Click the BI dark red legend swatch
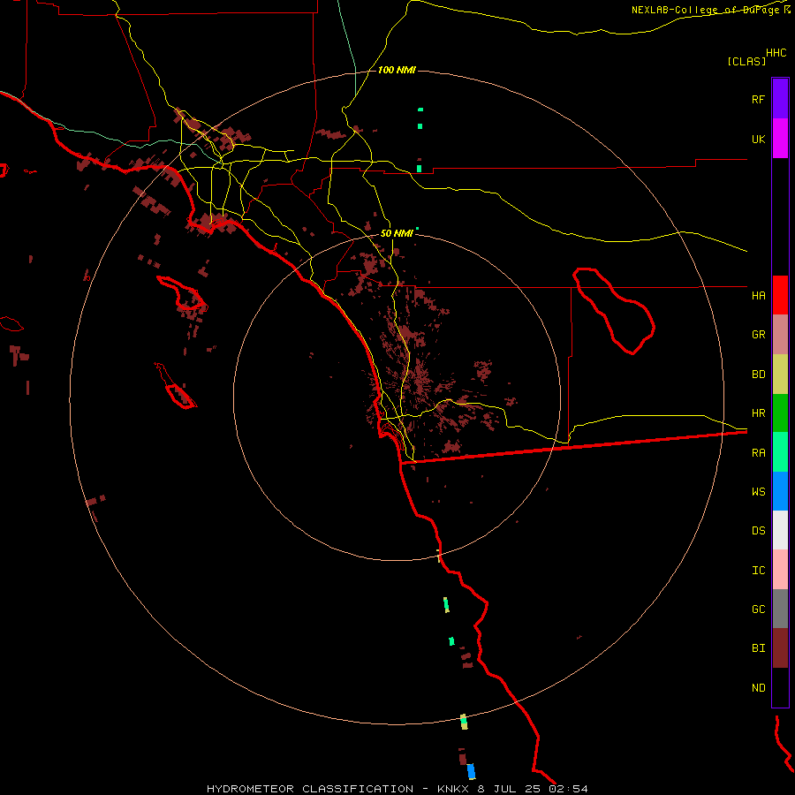Image resolution: width=795 pixels, height=795 pixels. pos(780,648)
